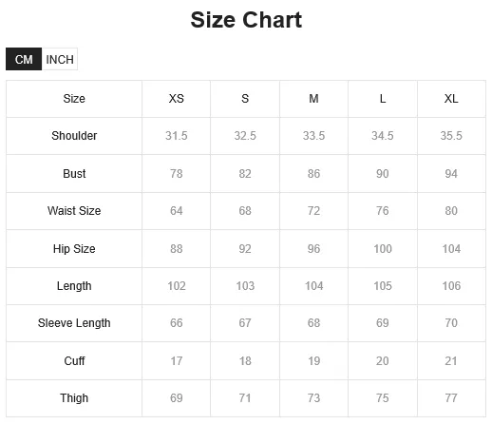The image size is (492, 424).
Task: Select the Waist Size row label
Action: point(74,211)
